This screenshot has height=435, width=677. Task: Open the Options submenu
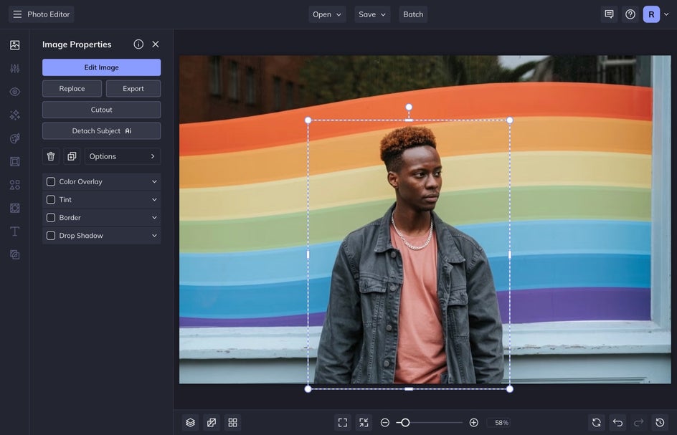click(123, 156)
